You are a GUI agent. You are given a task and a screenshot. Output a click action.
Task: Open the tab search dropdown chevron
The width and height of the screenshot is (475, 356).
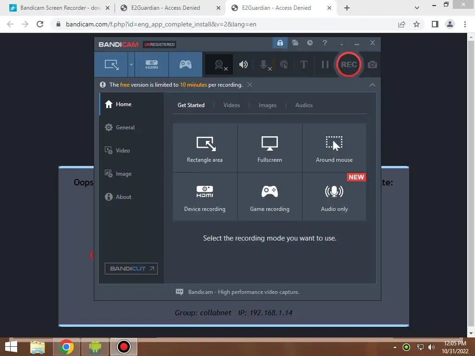coord(417,8)
